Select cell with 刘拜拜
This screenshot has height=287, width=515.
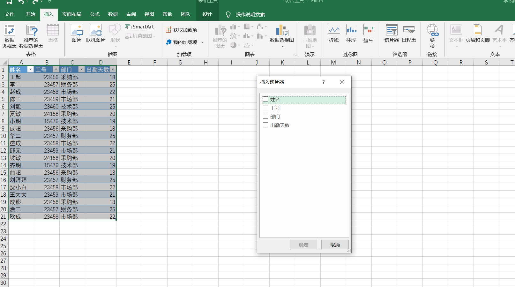coord(21,180)
